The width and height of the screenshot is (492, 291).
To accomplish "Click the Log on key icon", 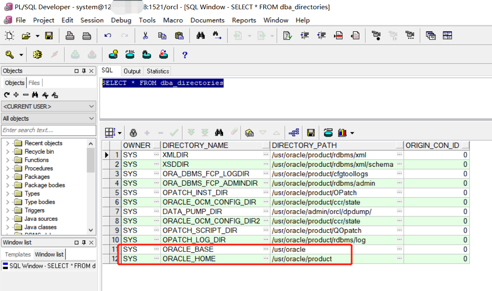I will pyautogui.click(x=10, y=55).
